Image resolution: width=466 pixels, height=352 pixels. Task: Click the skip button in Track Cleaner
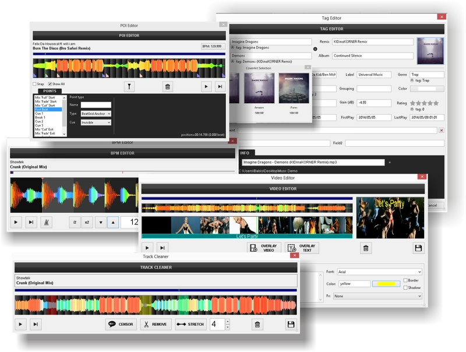[x=36, y=324]
